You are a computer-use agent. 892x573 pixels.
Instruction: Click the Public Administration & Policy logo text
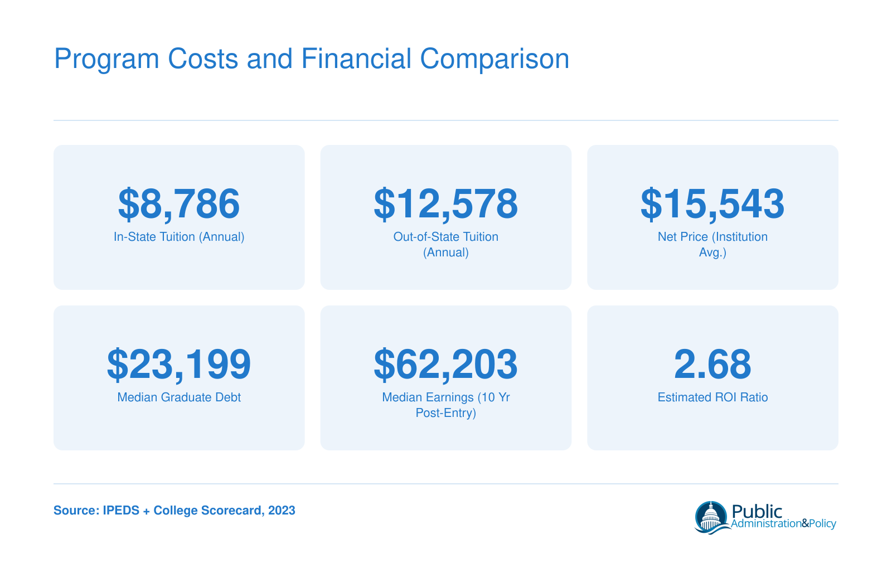pos(783,517)
